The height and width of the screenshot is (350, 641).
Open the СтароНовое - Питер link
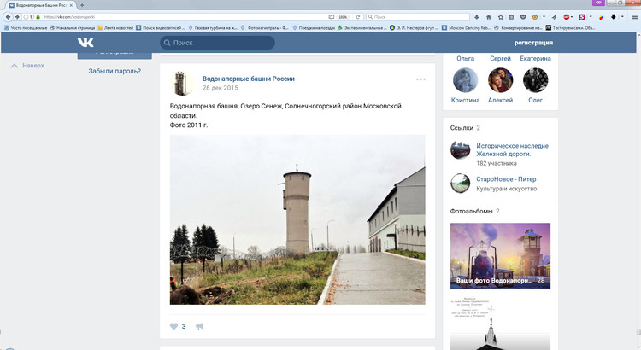506,179
